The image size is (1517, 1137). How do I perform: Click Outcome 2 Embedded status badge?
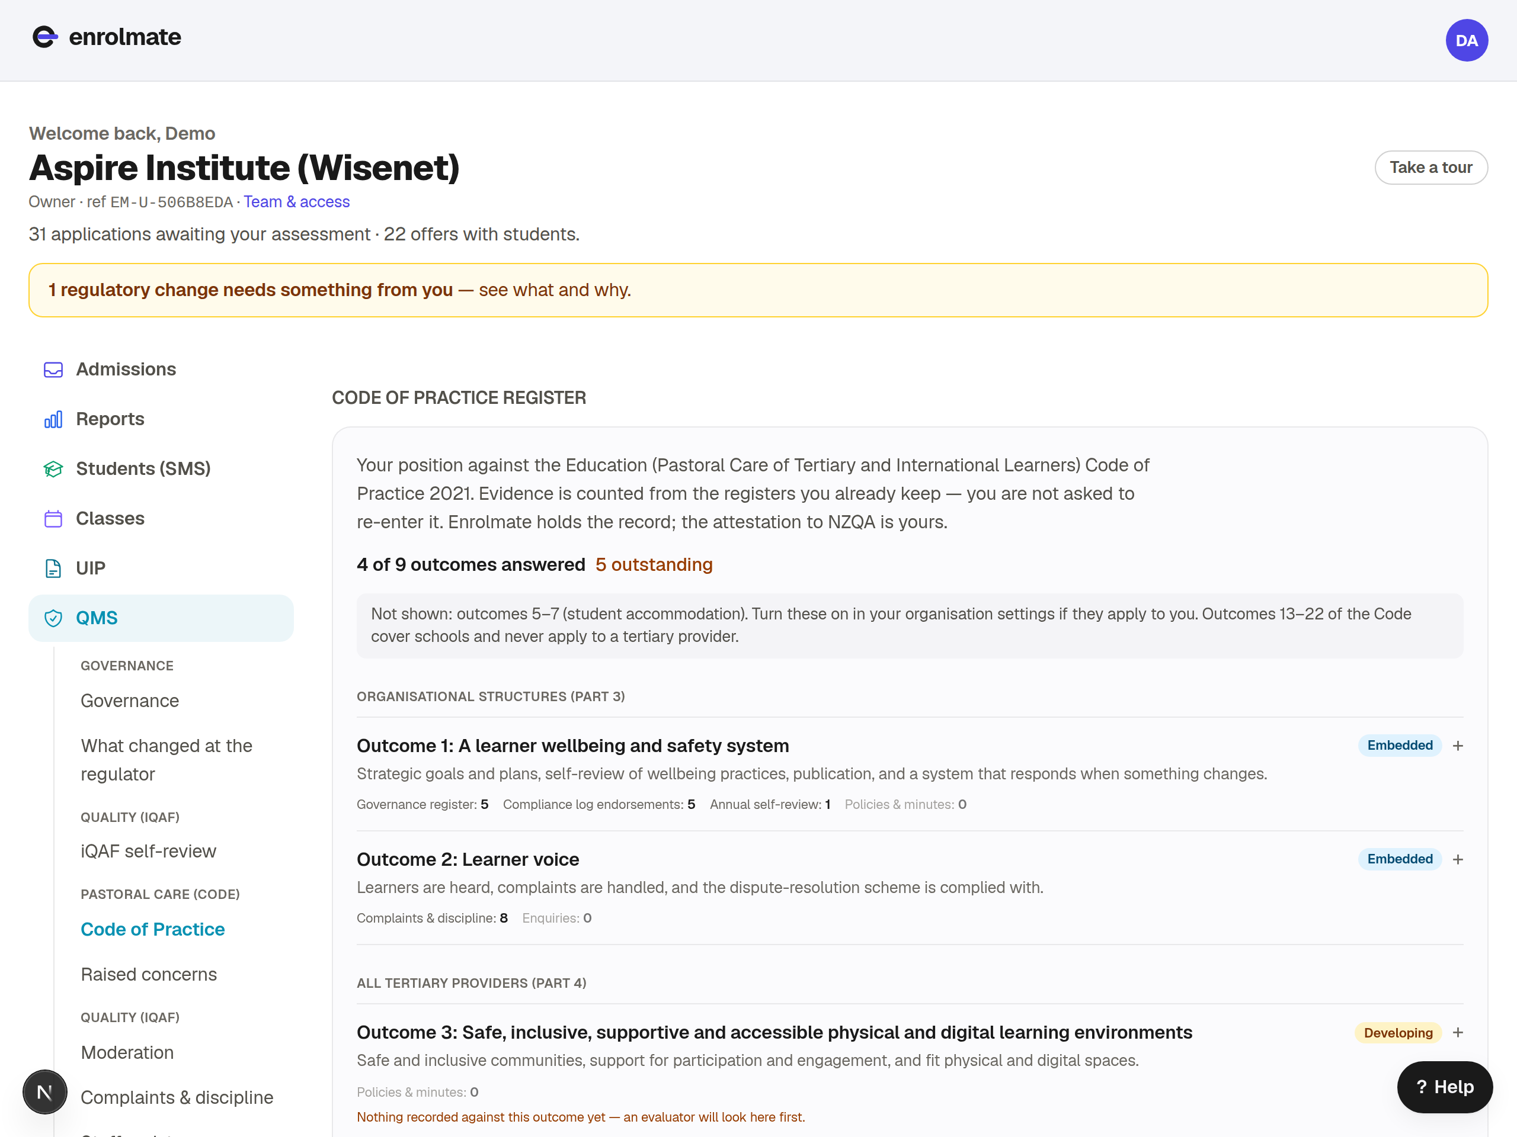tap(1400, 859)
